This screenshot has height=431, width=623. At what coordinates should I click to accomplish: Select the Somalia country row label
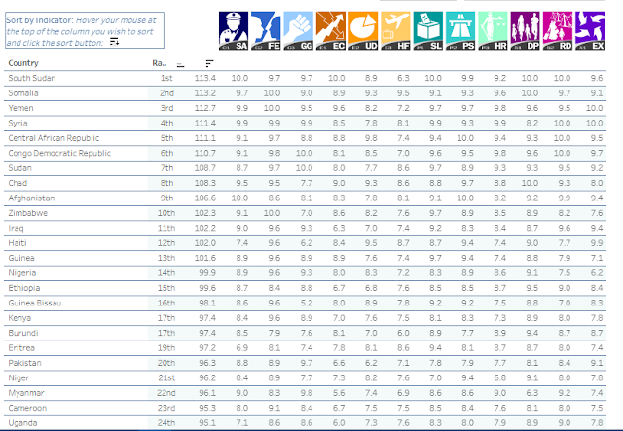pyautogui.click(x=23, y=93)
